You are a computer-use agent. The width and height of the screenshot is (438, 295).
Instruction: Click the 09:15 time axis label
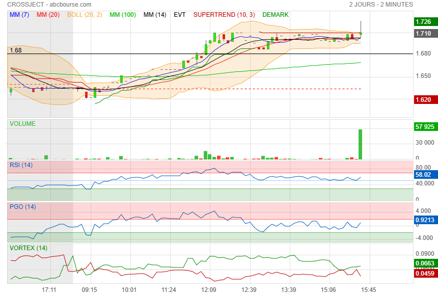[90, 290]
